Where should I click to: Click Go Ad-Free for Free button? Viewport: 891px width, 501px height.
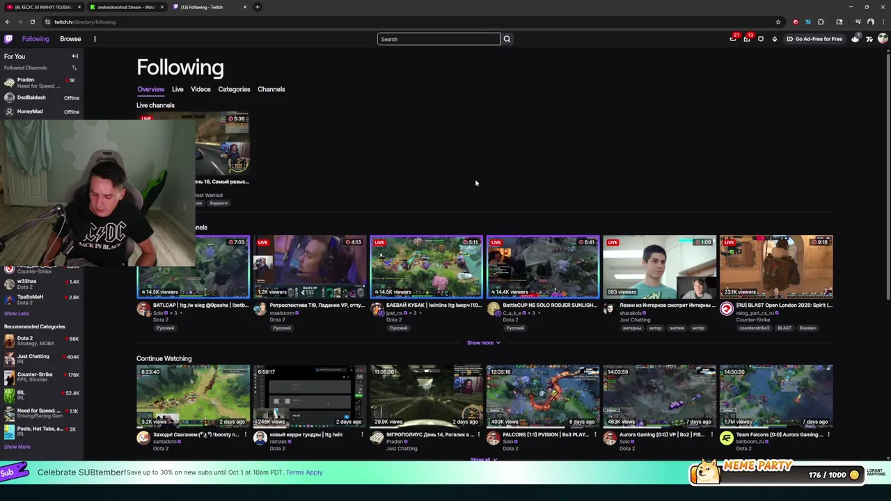[x=814, y=39]
